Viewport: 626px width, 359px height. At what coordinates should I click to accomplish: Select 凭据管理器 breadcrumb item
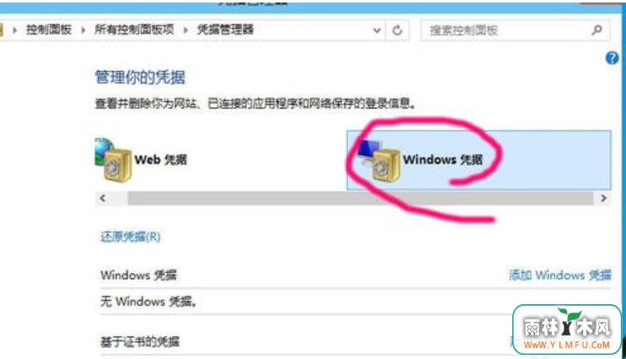(x=225, y=29)
